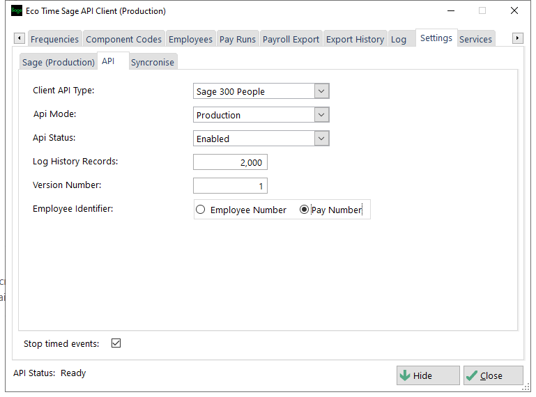Toggle the Stop timed events checkbox
This screenshot has height=397, width=536.
(116, 343)
